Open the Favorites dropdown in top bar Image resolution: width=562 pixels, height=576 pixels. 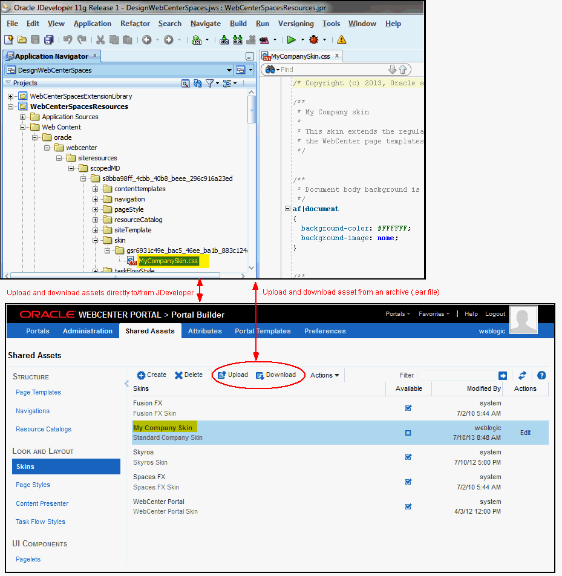pyautogui.click(x=434, y=313)
